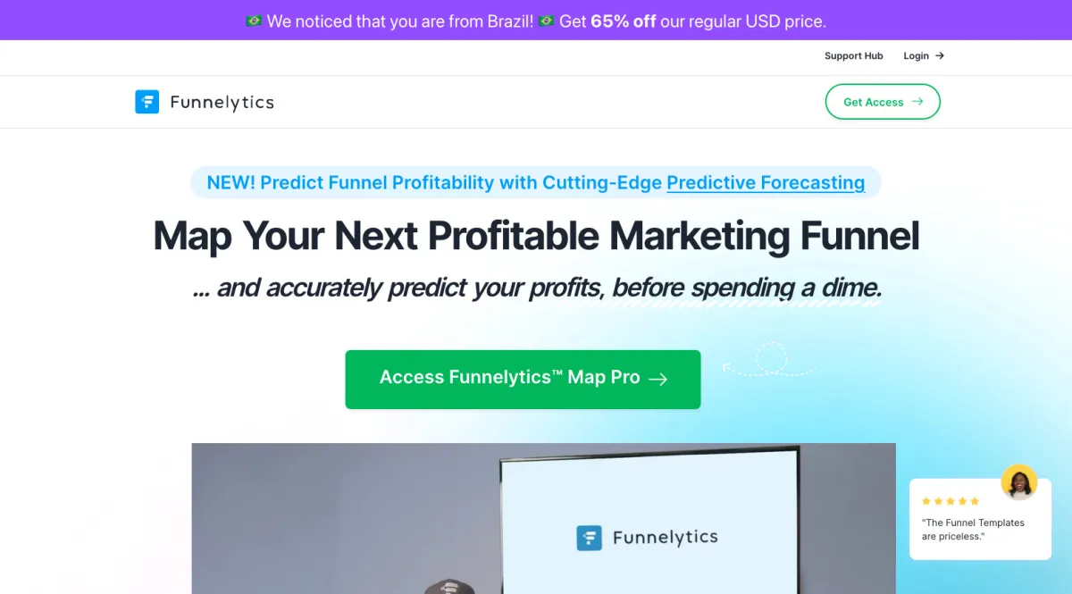Select the Funnel Templates testimonial quote
The image size is (1072, 594).
[x=973, y=530]
